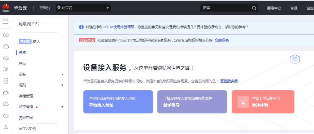Open the IoTDA使用体验调研 survey link
This screenshot has height=134, width=314.
[119, 27]
